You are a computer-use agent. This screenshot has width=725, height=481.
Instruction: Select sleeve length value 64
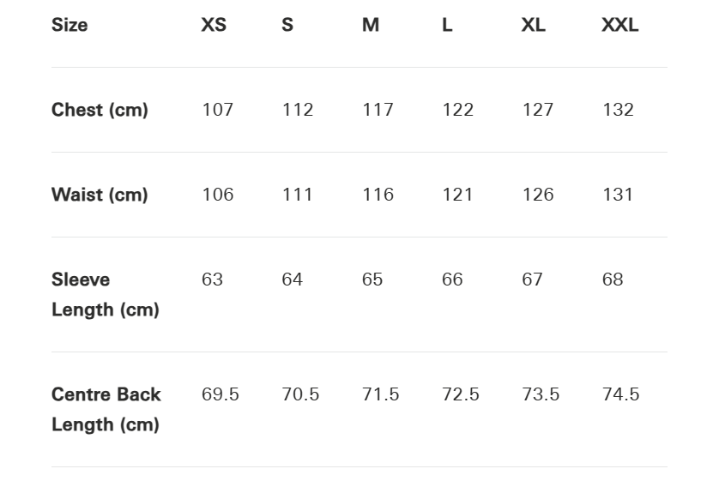tap(292, 280)
